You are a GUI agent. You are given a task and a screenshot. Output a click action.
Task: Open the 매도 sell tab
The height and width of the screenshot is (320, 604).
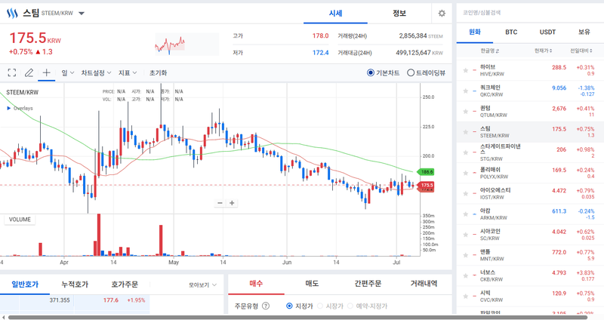coord(311,284)
